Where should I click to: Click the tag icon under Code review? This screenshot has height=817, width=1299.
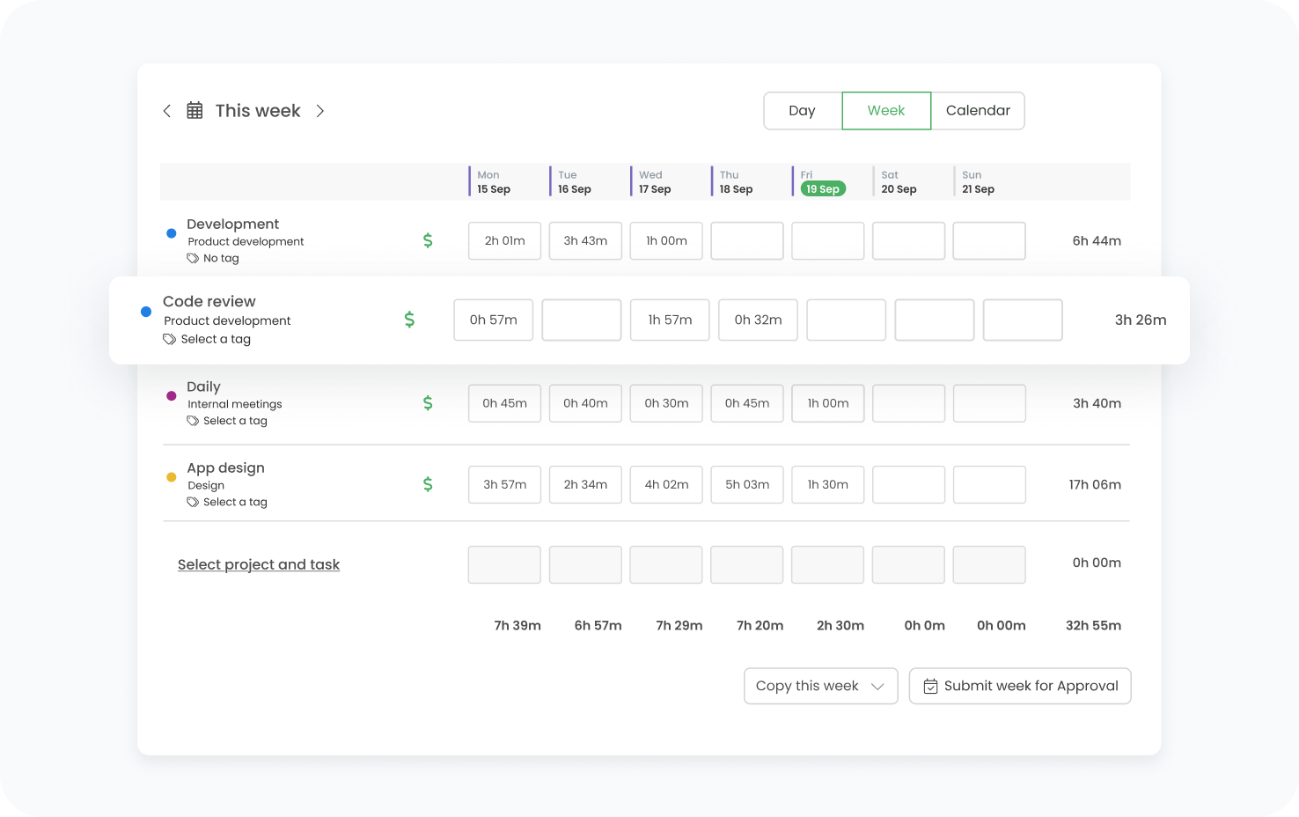pos(170,340)
